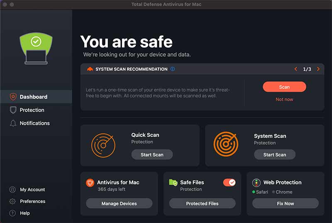Click the System Scan title
The image size is (332, 223).
click(x=270, y=136)
